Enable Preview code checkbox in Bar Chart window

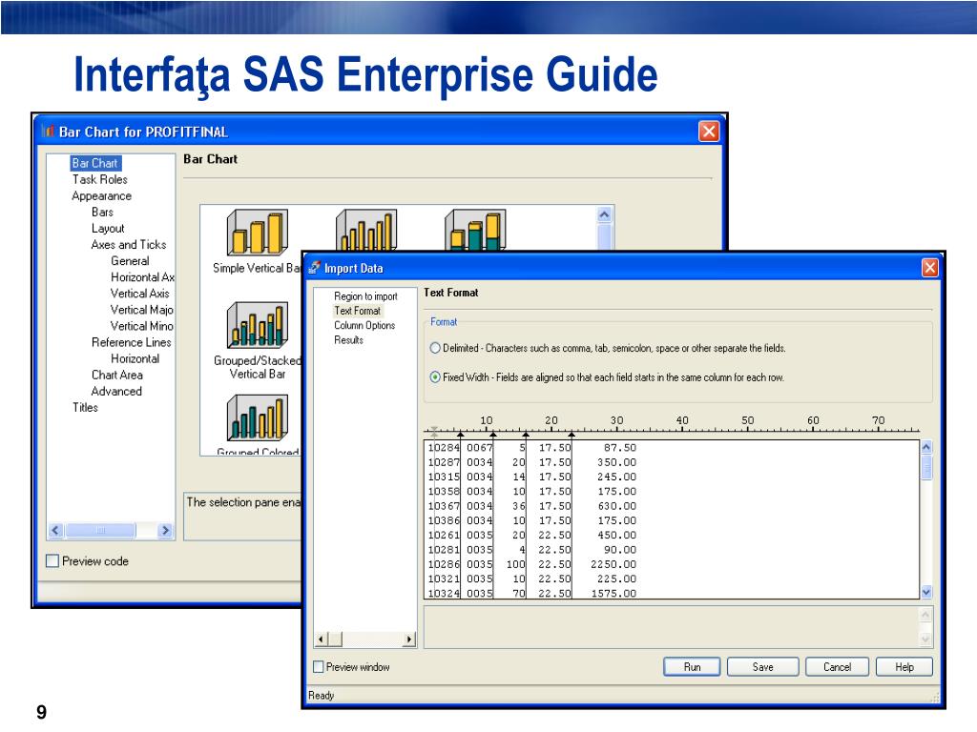point(53,560)
